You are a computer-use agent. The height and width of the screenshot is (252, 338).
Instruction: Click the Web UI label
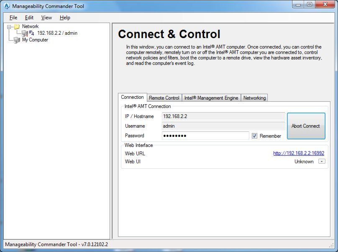click(x=133, y=162)
